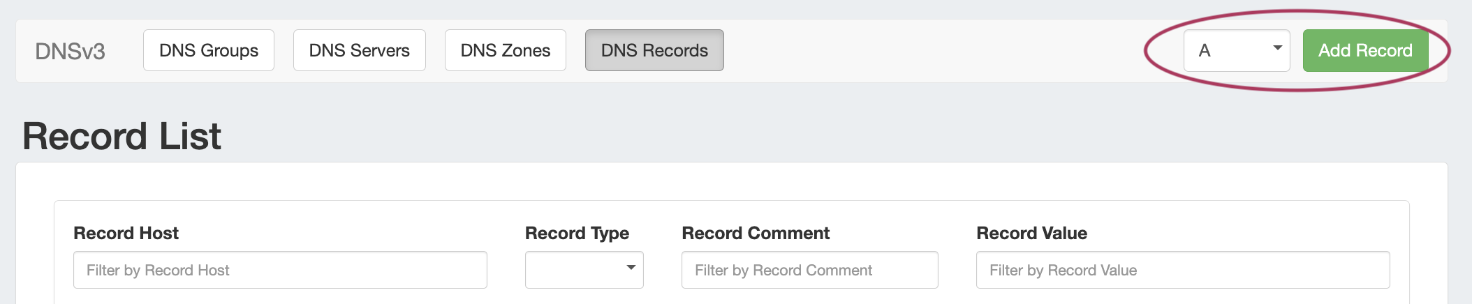This screenshot has height=304, width=1472.
Task: Click the selected "A" value in type selector
Action: [1205, 50]
